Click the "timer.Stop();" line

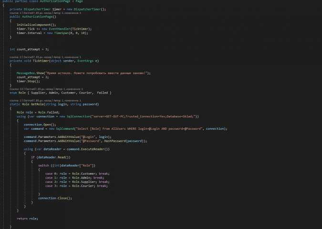click(x=28, y=81)
